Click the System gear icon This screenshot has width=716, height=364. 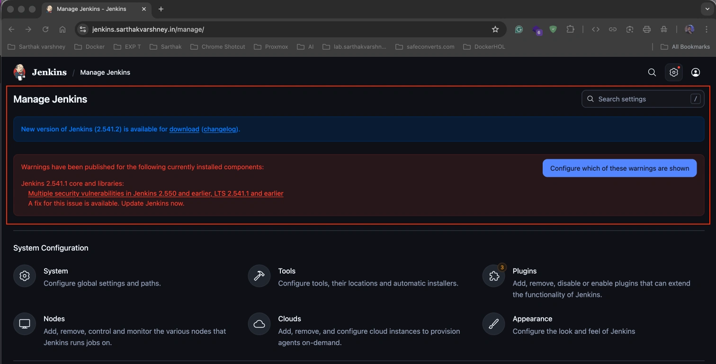25,276
